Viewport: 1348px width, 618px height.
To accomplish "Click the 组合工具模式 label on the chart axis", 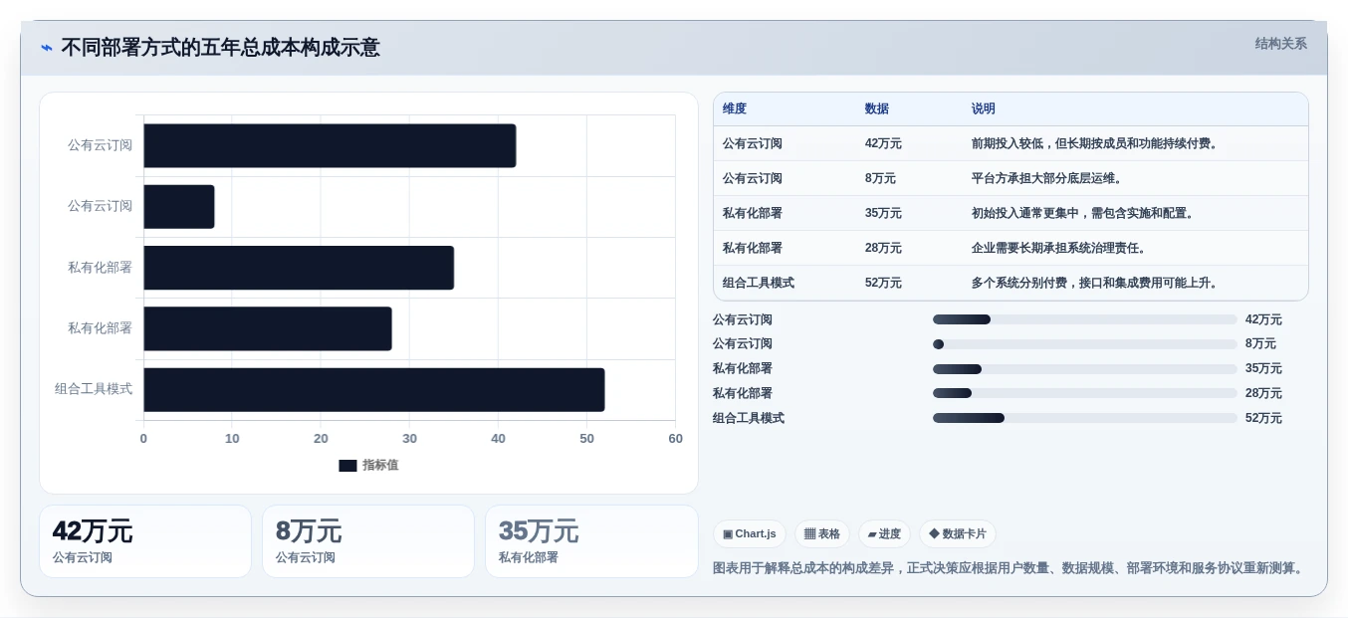I will (94, 389).
